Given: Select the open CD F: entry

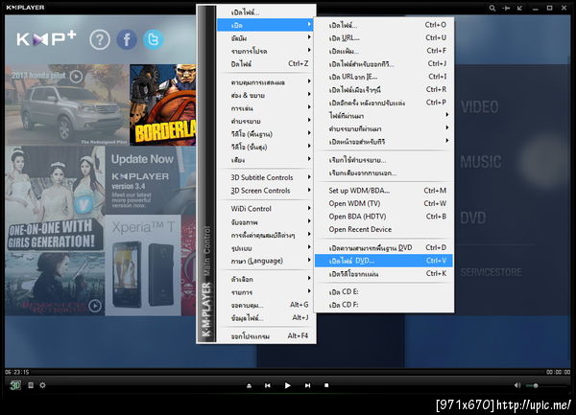Looking at the screenshot, I should point(383,305).
